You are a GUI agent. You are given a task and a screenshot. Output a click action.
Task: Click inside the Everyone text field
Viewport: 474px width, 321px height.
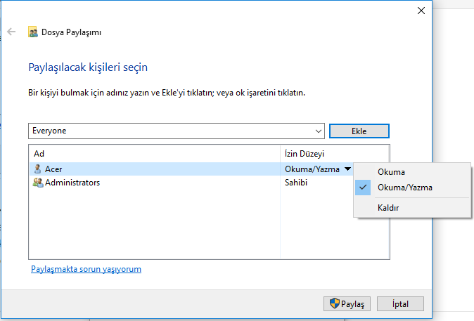(169, 131)
